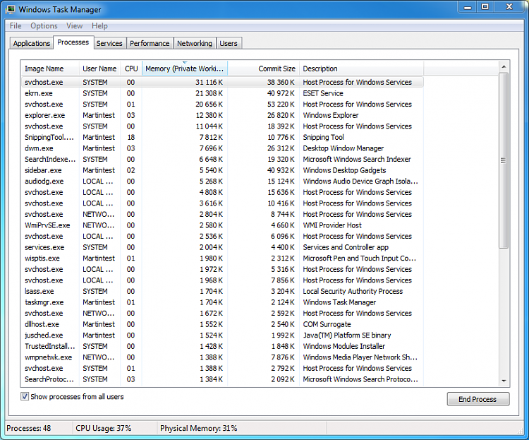Image resolution: width=529 pixels, height=440 pixels.
Task: Select the Processes tab
Action: click(x=73, y=42)
